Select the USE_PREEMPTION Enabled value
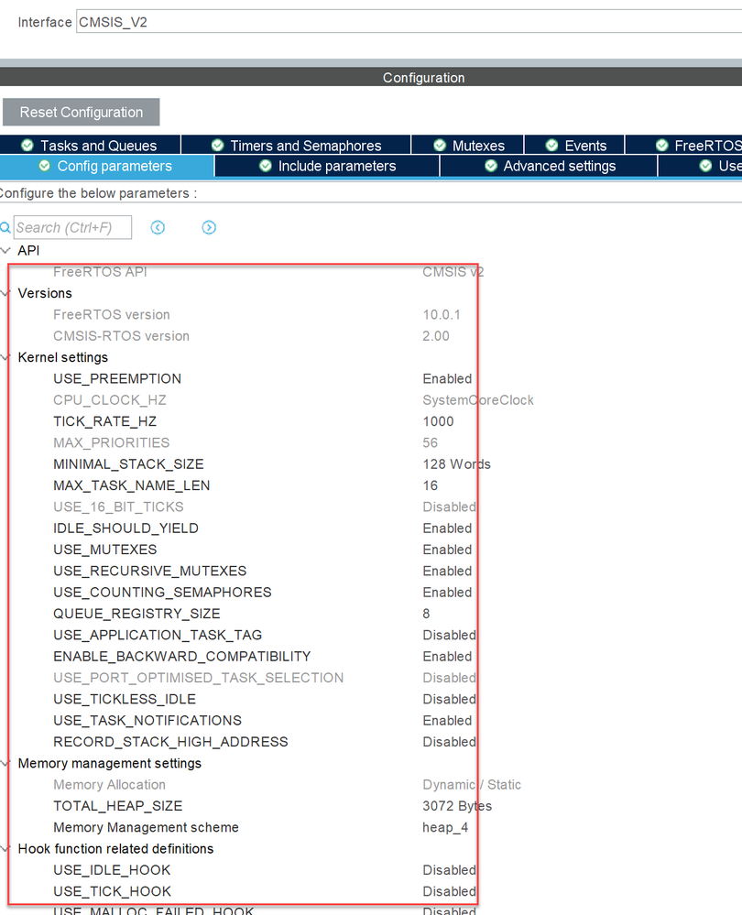The height and width of the screenshot is (915, 742). click(447, 378)
